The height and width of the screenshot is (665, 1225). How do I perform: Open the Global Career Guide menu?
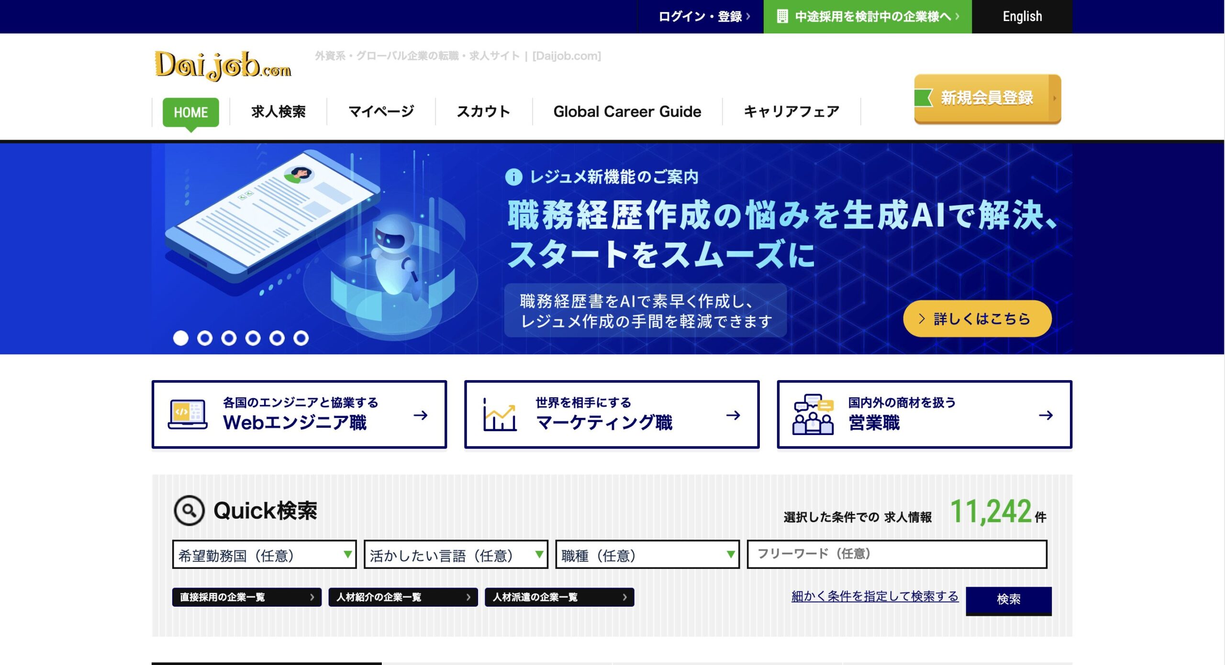[627, 112]
